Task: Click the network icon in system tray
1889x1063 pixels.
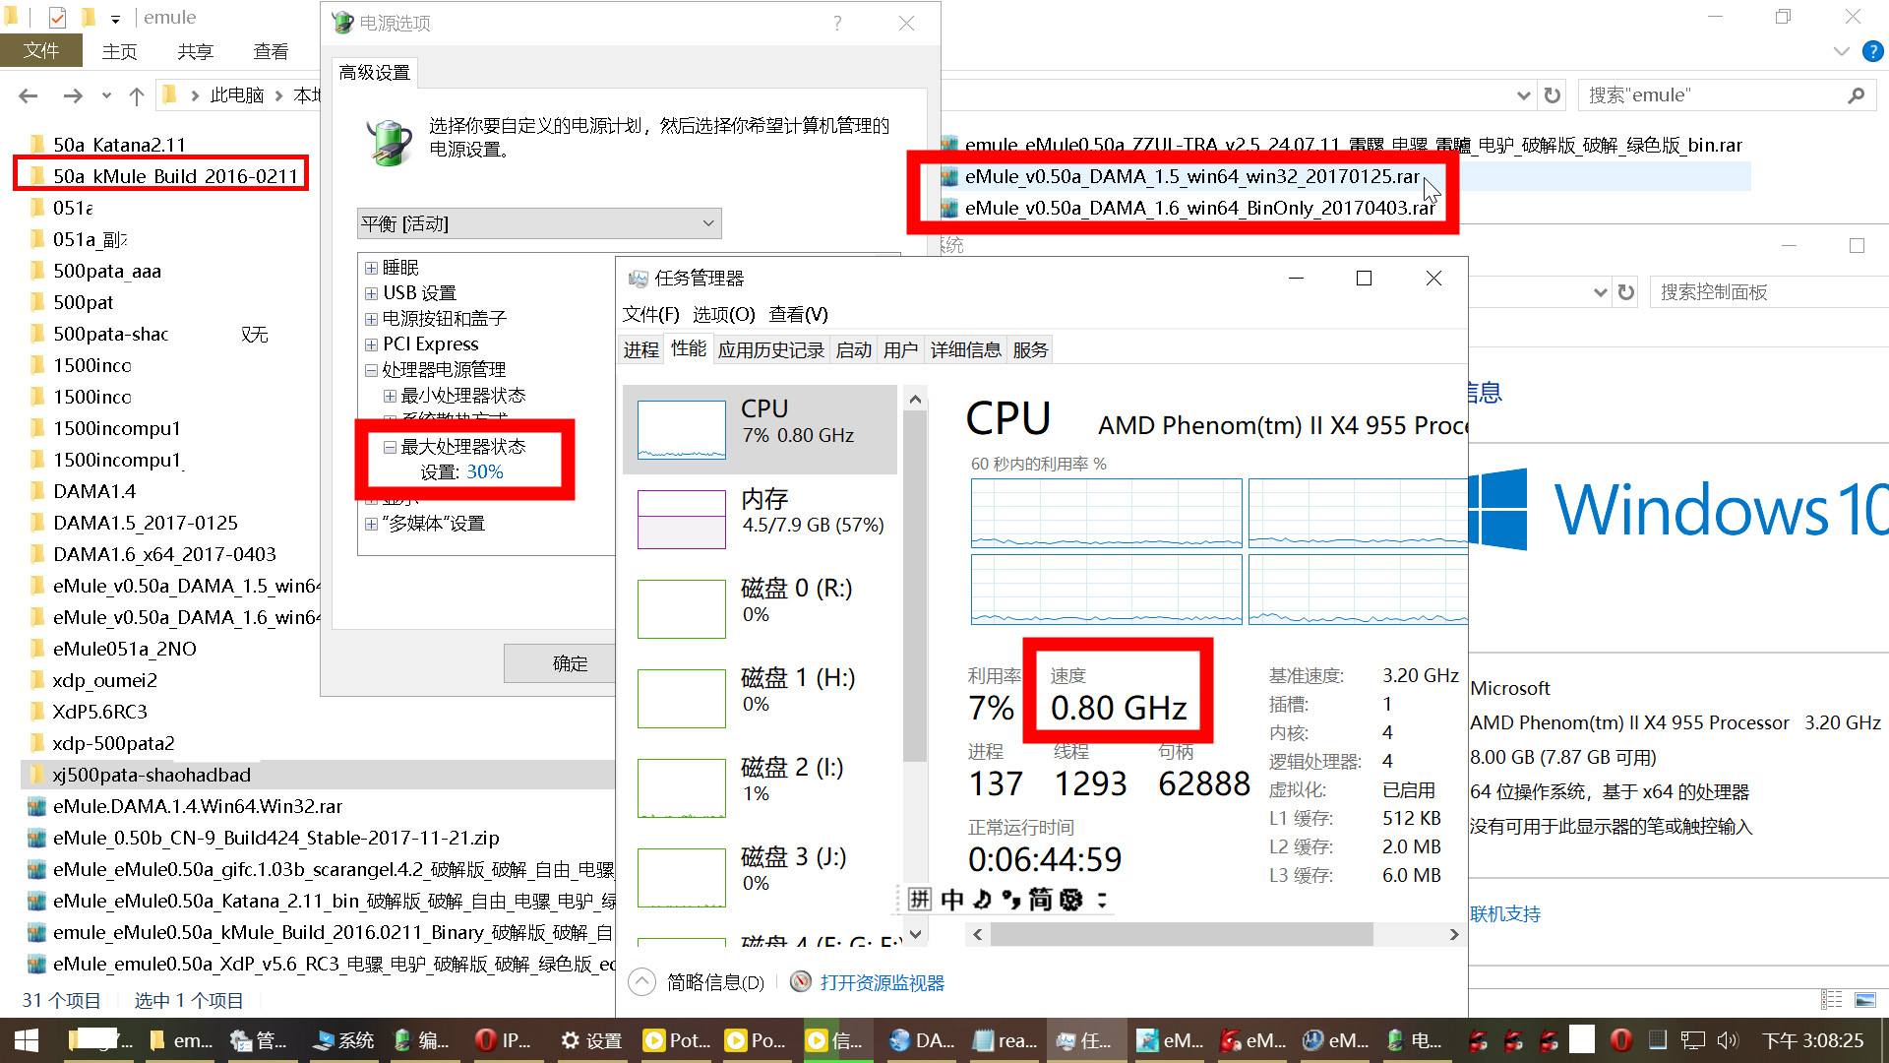Action: click(x=1693, y=1040)
